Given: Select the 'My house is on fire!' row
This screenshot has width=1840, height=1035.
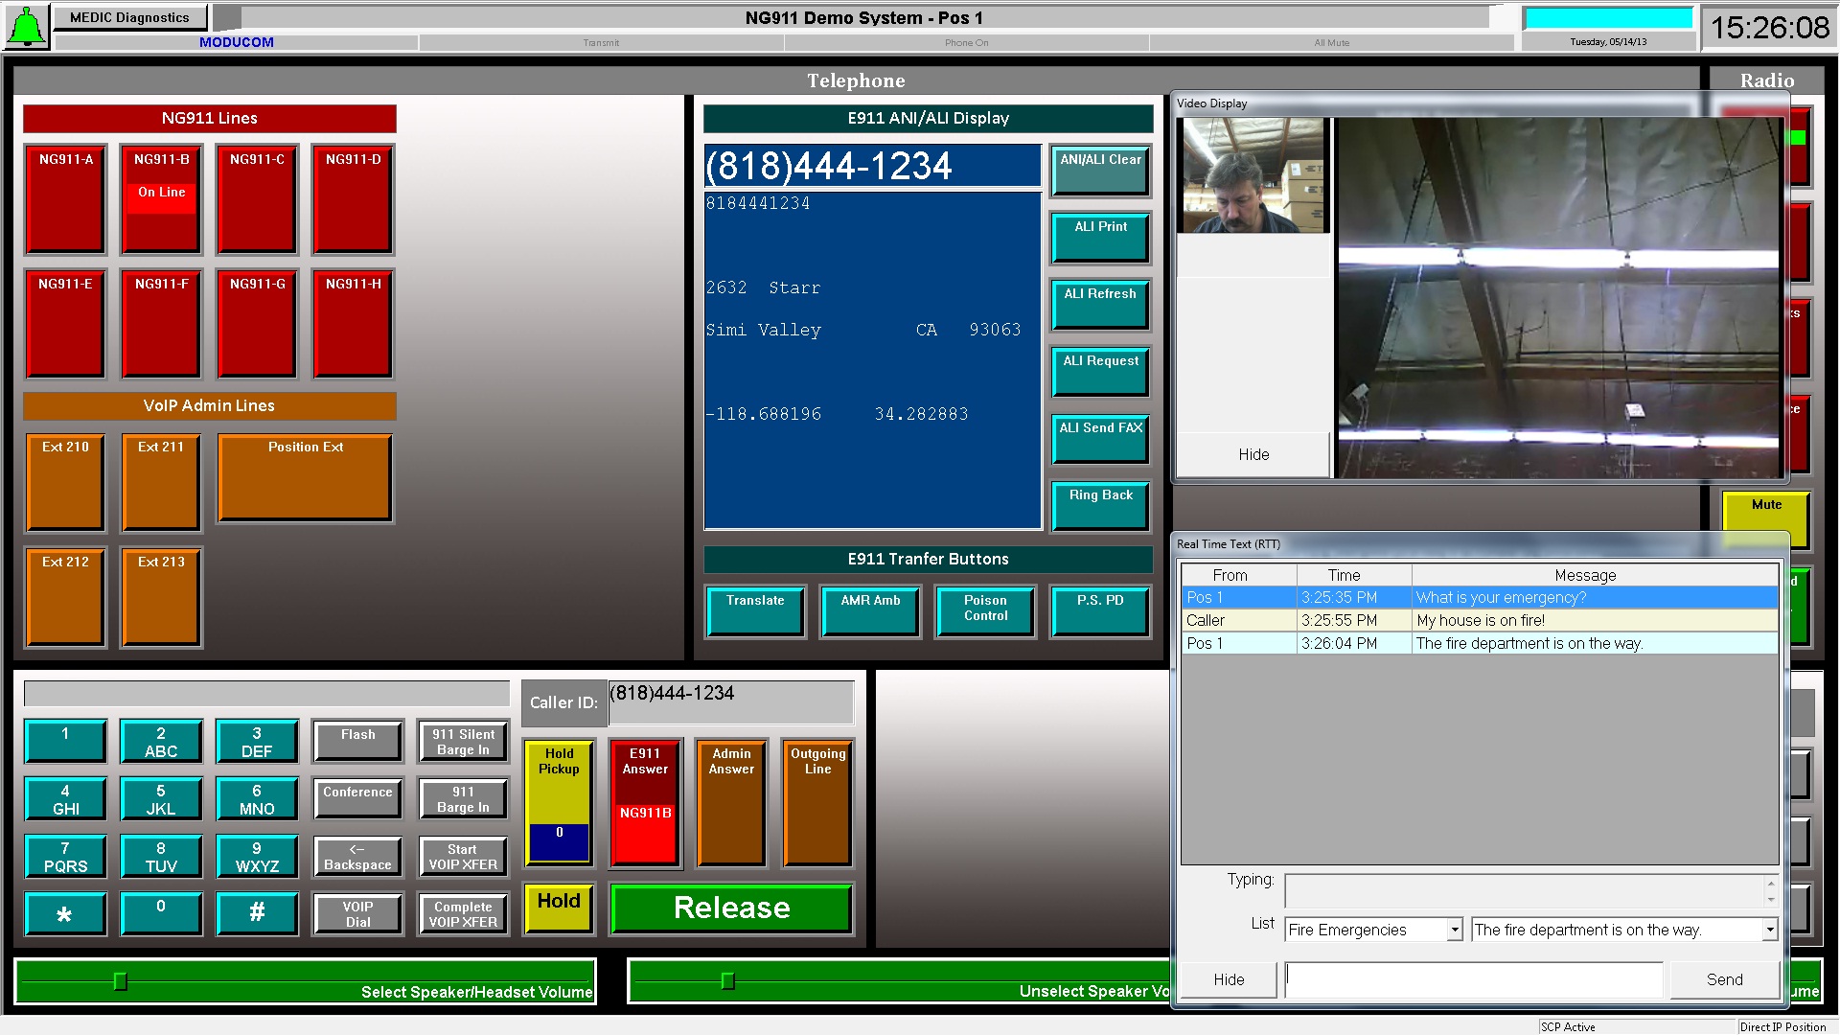Looking at the screenshot, I should tap(1479, 620).
